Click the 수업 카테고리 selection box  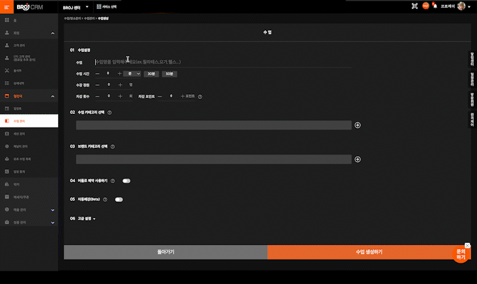[x=214, y=125]
